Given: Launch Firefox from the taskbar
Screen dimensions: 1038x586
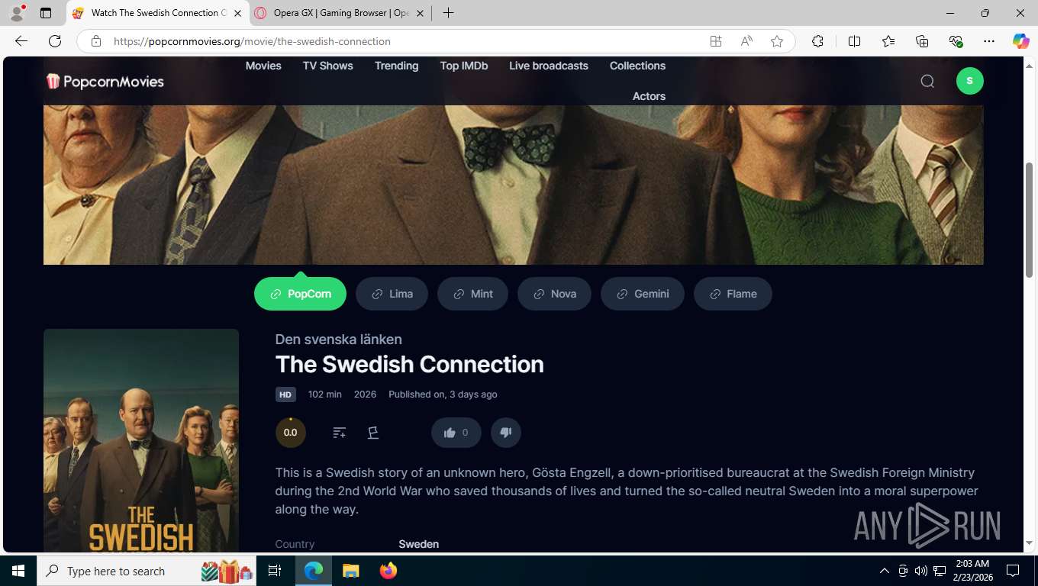Looking at the screenshot, I should click(x=388, y=571).
